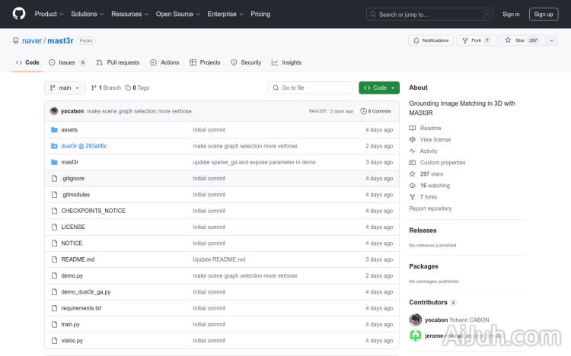
Task: Click the Sign up button
Action: point(544,14)
